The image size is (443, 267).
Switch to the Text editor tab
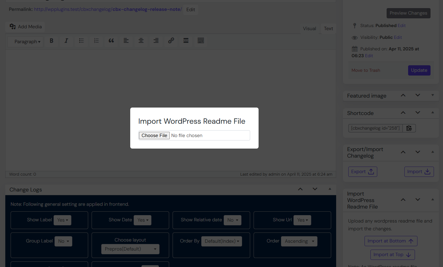(x=328, y=29)
